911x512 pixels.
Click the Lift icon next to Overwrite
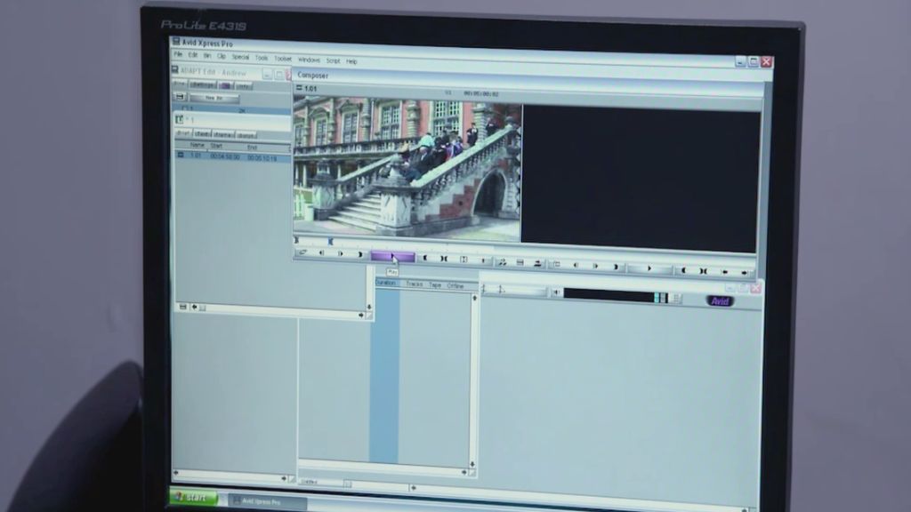point(538,263)
